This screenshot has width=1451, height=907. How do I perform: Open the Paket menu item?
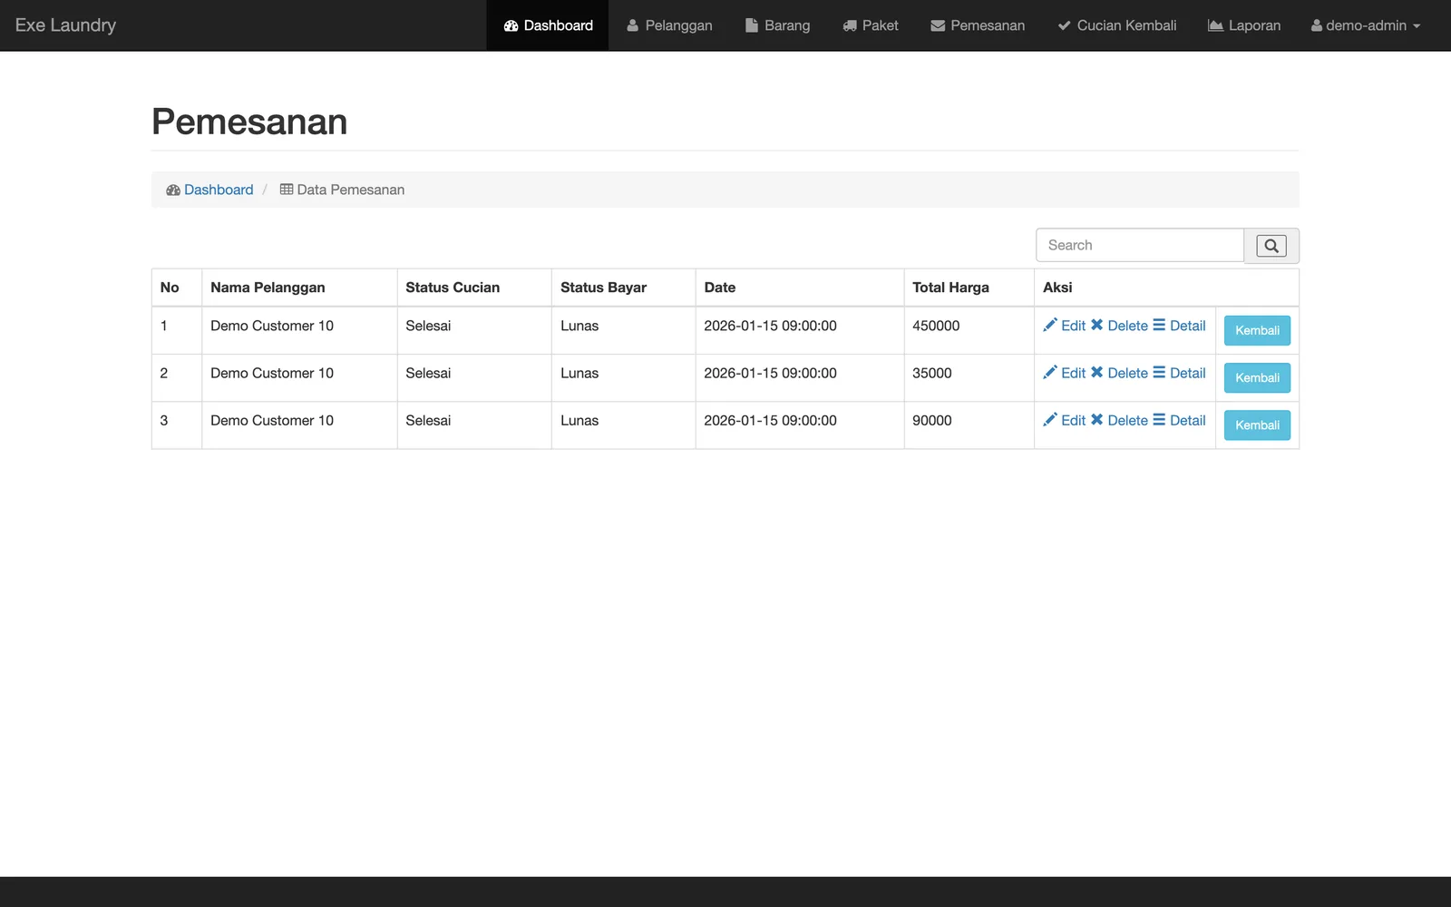click(871, 25)
